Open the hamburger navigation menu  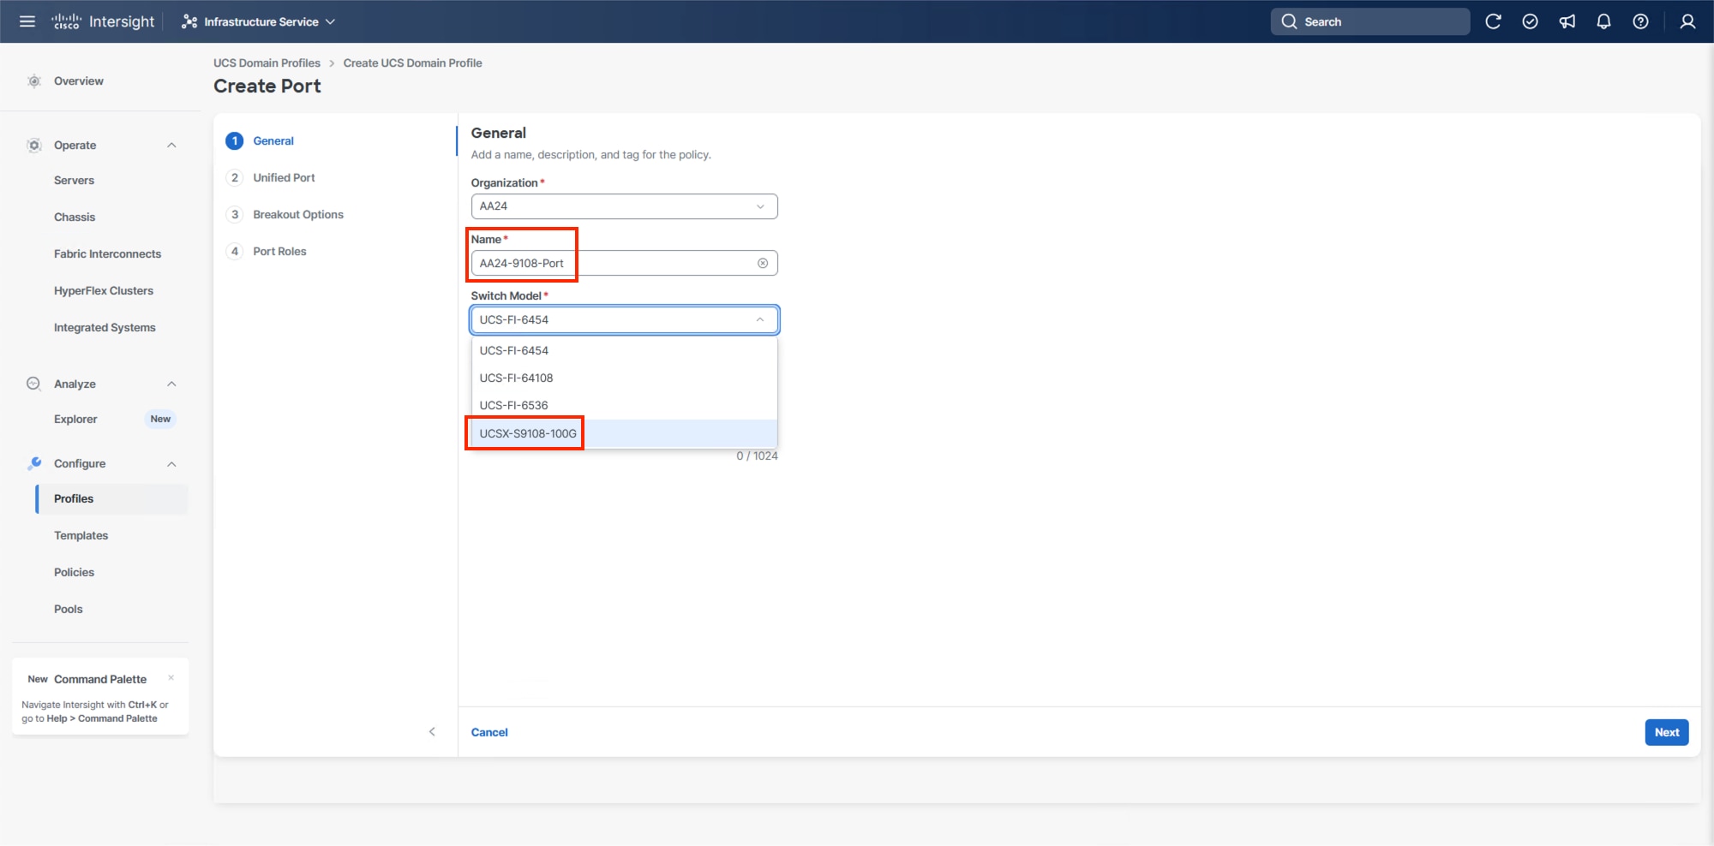click(27, 21)
